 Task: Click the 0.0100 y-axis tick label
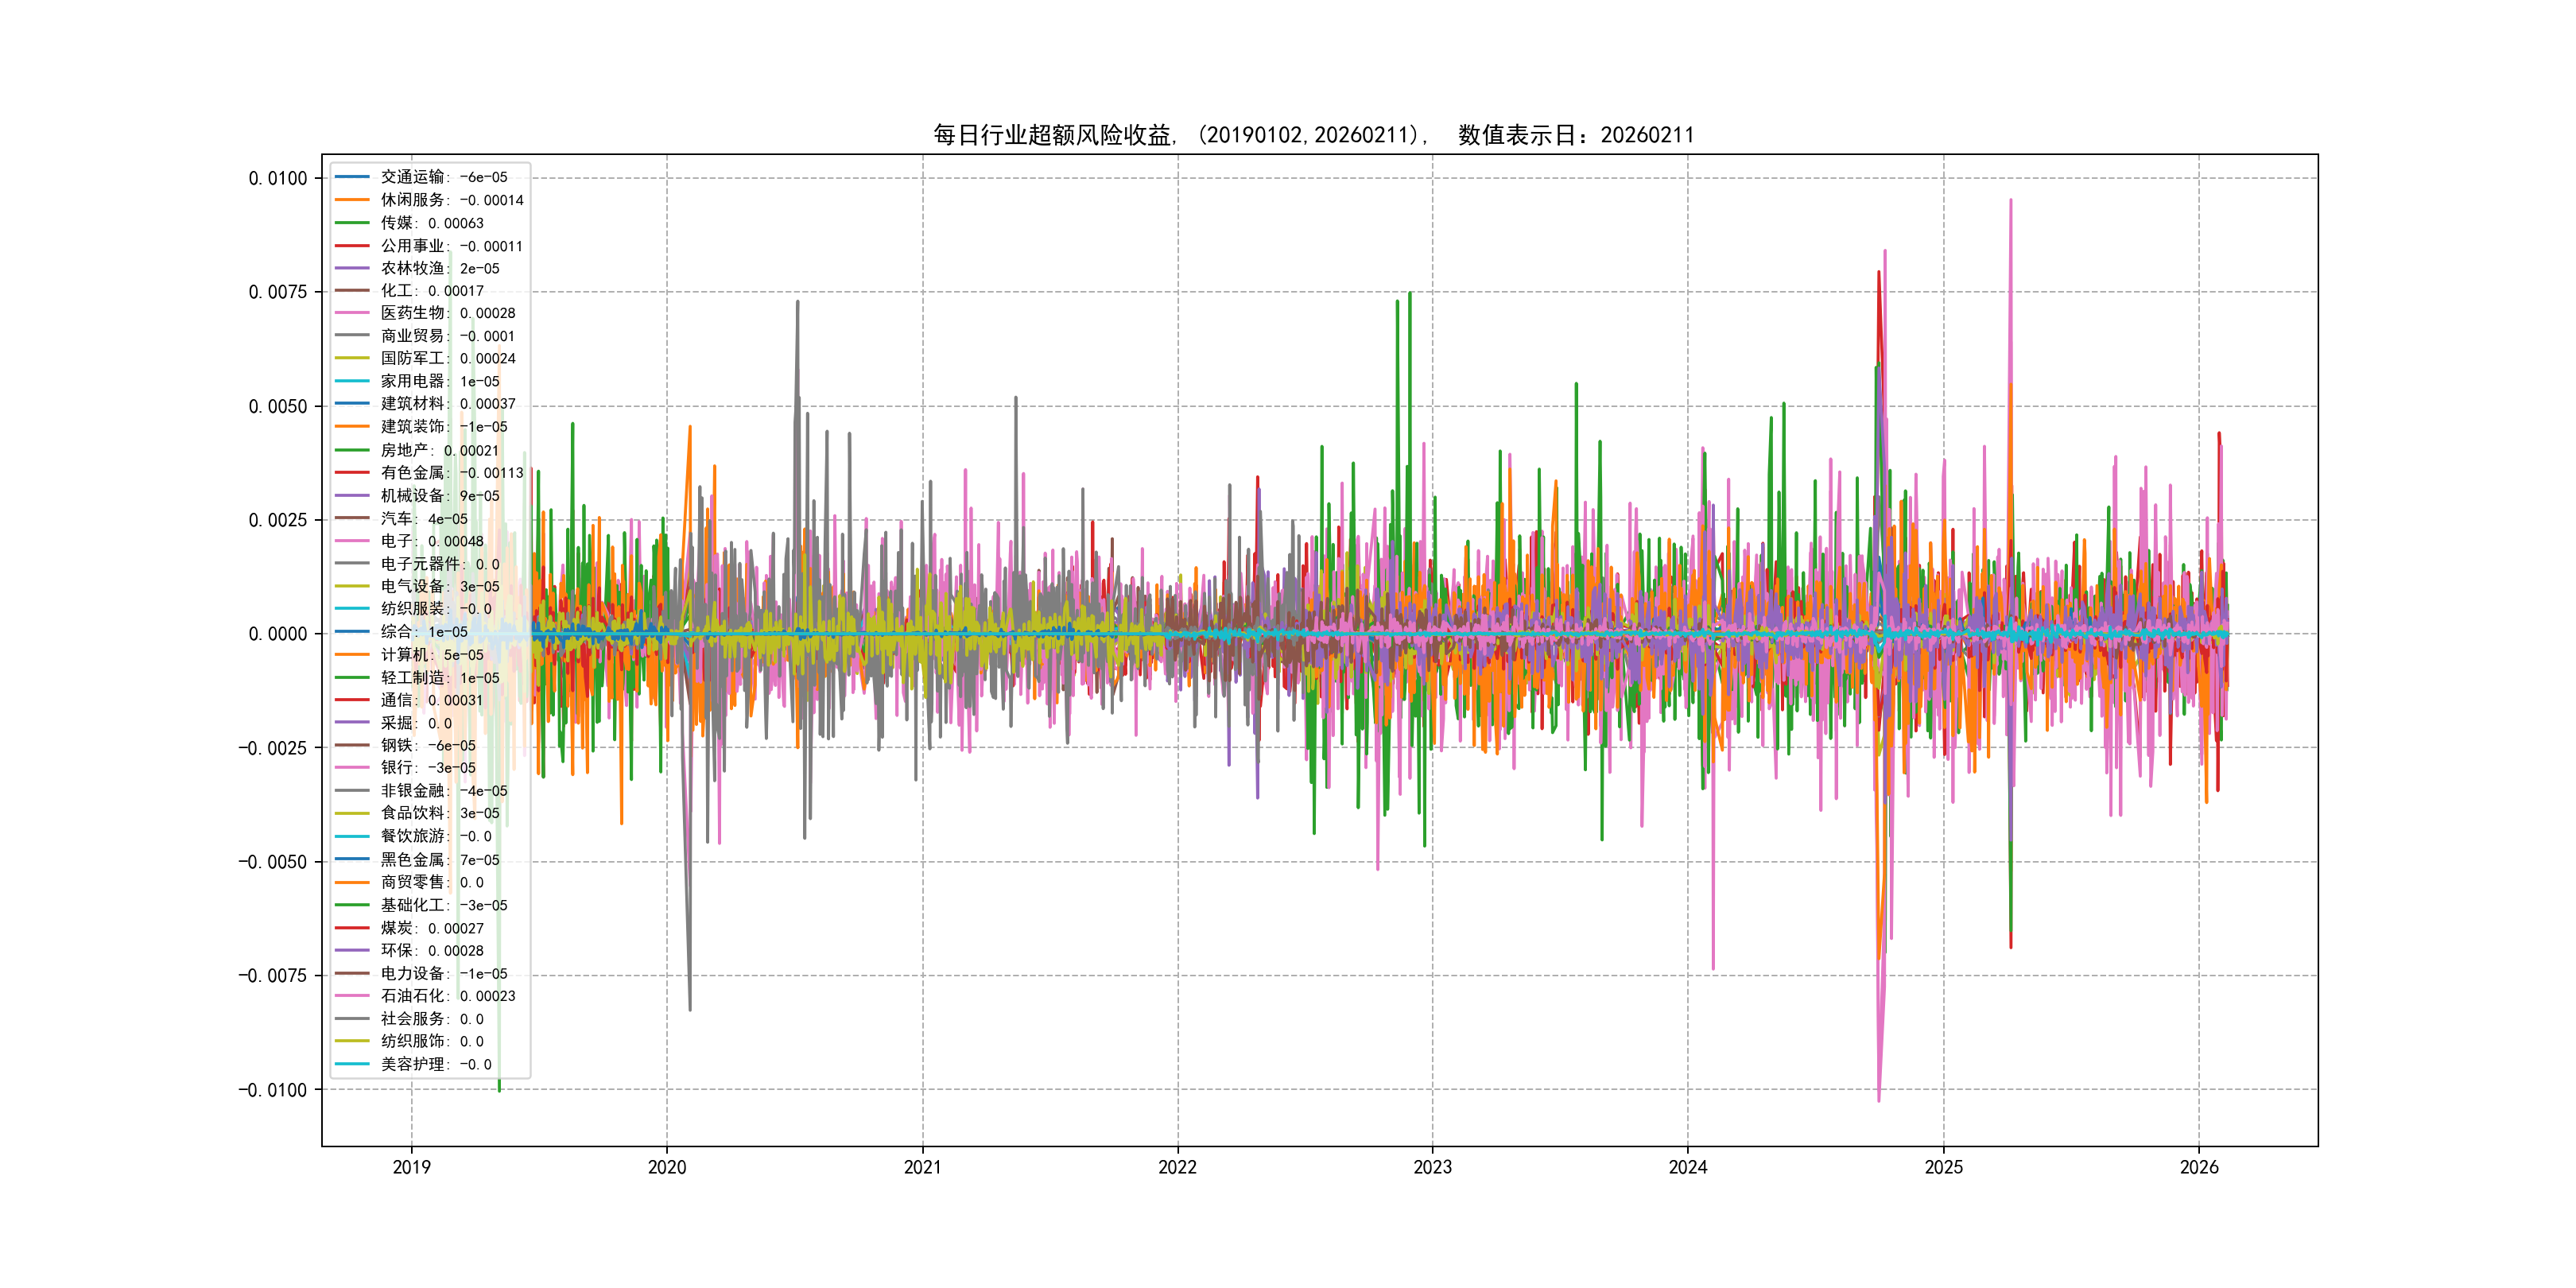[x=278, y=179]
